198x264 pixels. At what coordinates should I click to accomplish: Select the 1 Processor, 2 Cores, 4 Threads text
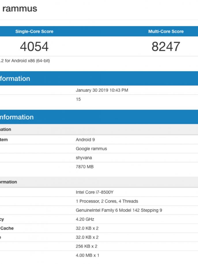coord(107,201)
